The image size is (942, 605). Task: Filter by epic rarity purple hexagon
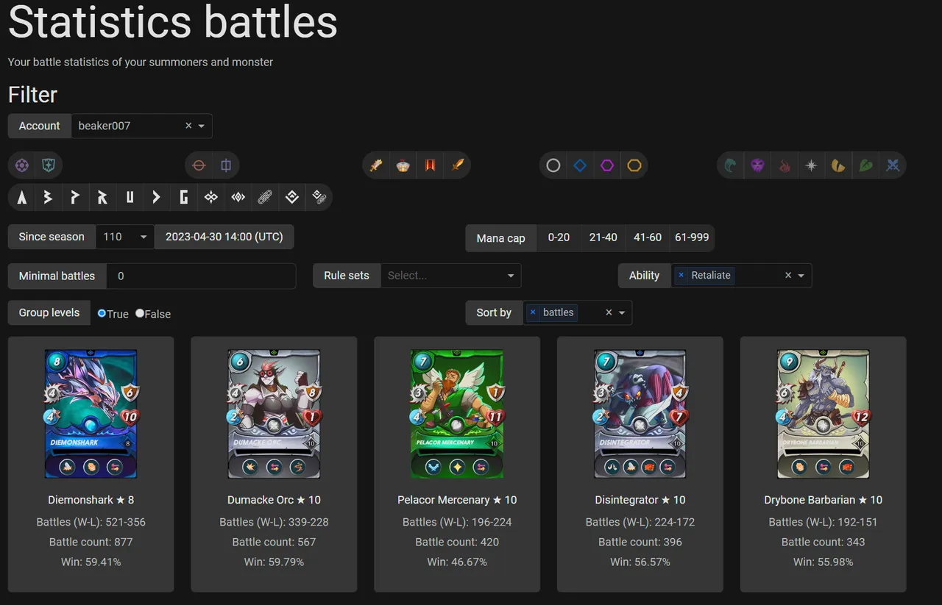click(607, 165)
